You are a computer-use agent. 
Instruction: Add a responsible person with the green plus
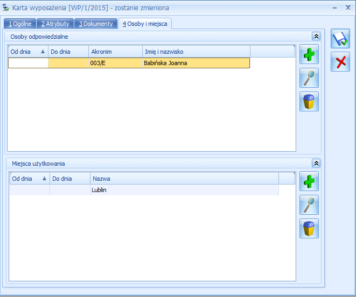(309, 54)
